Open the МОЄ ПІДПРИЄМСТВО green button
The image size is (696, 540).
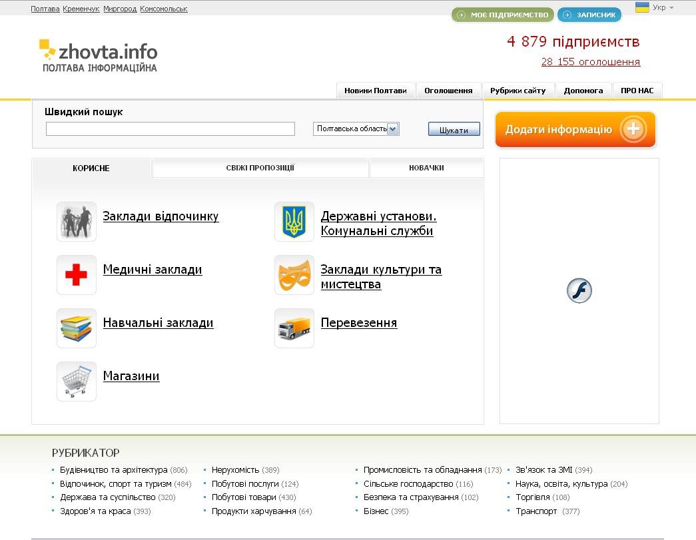click(503, 15)
